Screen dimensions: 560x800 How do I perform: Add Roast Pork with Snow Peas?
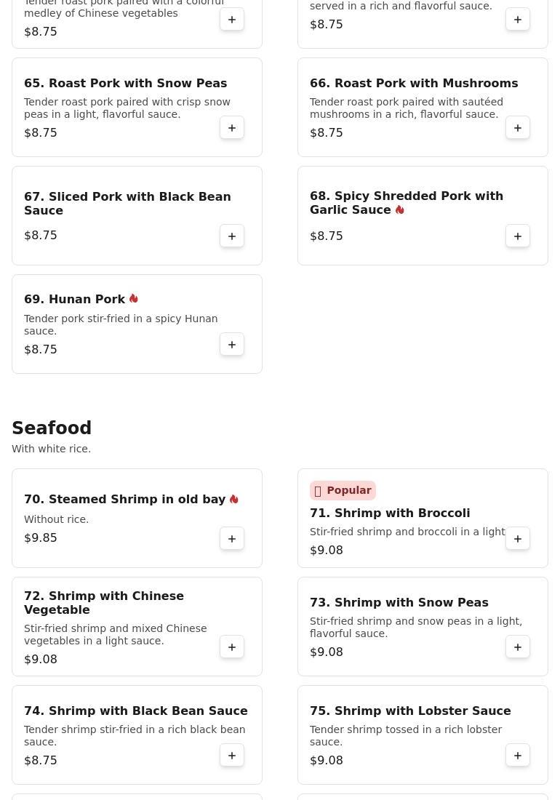[x=231, y=127]
